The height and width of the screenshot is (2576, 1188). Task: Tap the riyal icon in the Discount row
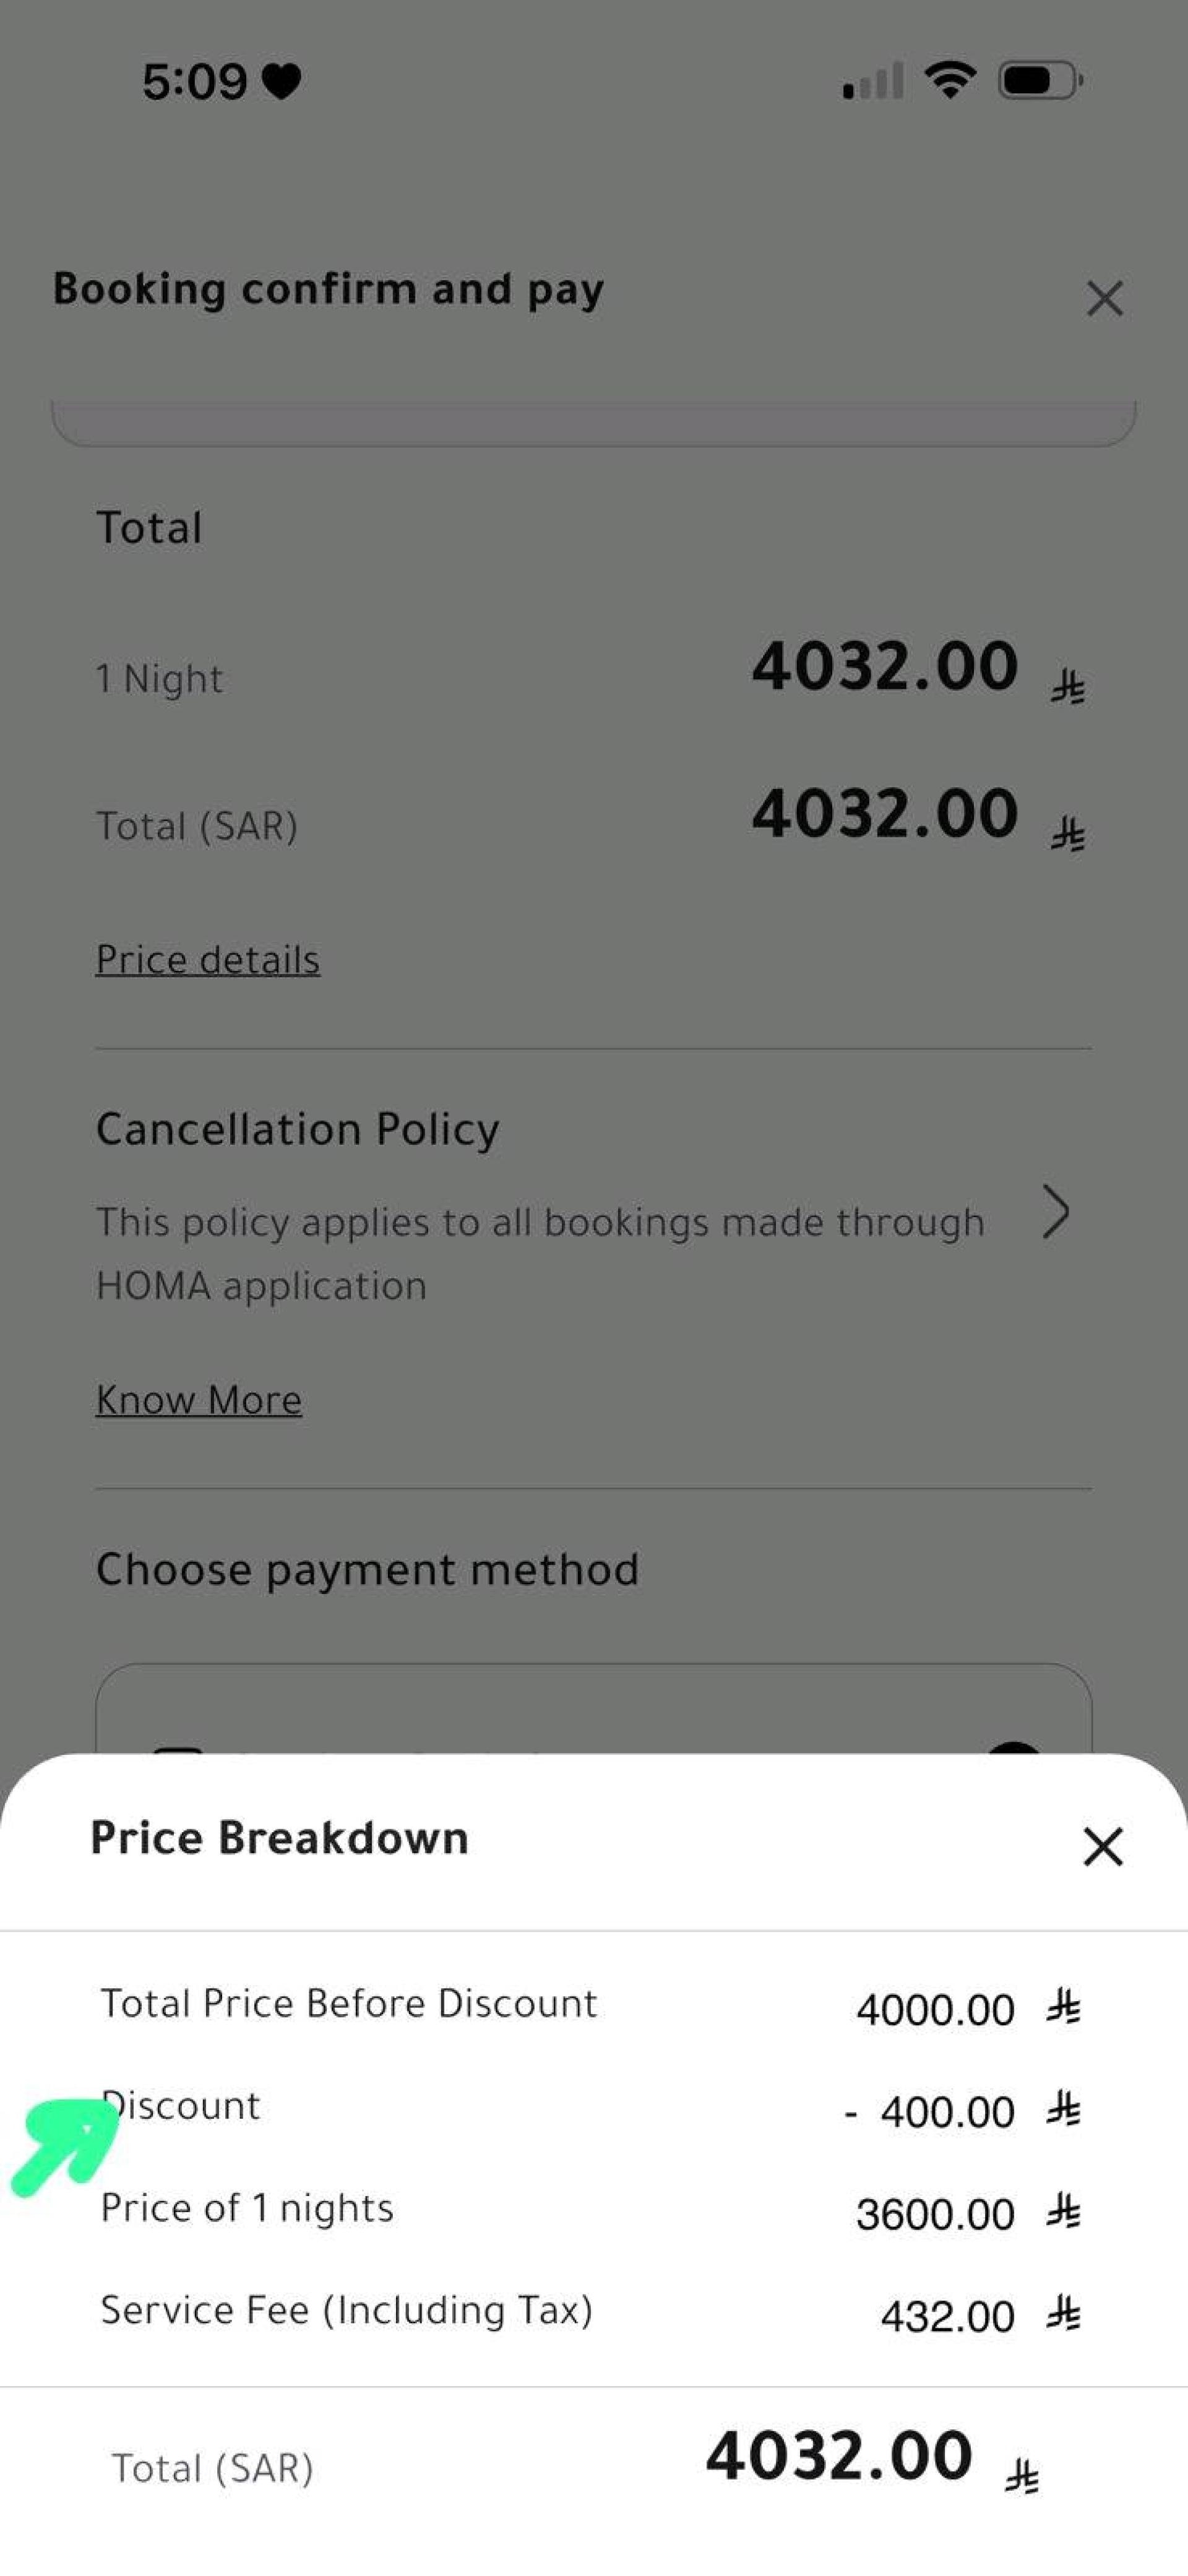click(1064, 2110)
